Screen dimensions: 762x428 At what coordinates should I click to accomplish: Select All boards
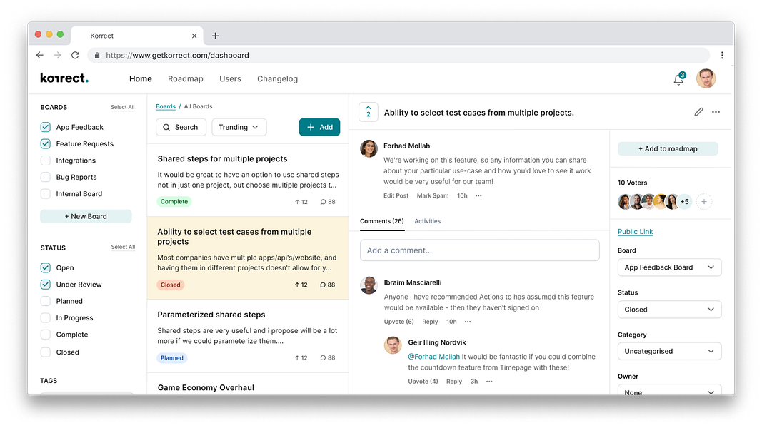(x=122, y=107)
